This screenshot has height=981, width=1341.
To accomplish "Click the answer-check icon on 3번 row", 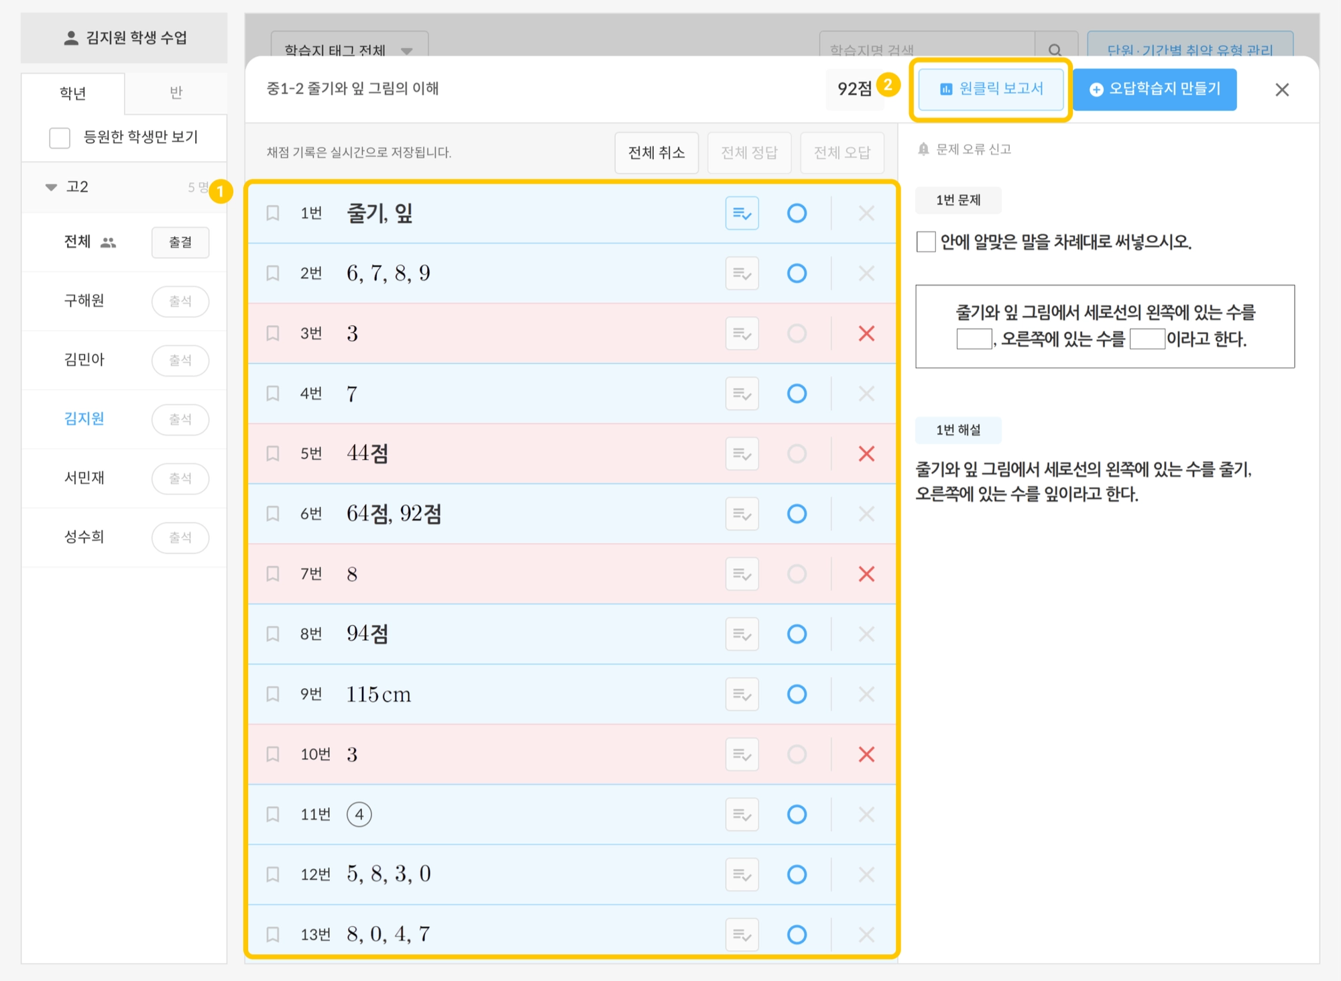I will coord(742,333).
